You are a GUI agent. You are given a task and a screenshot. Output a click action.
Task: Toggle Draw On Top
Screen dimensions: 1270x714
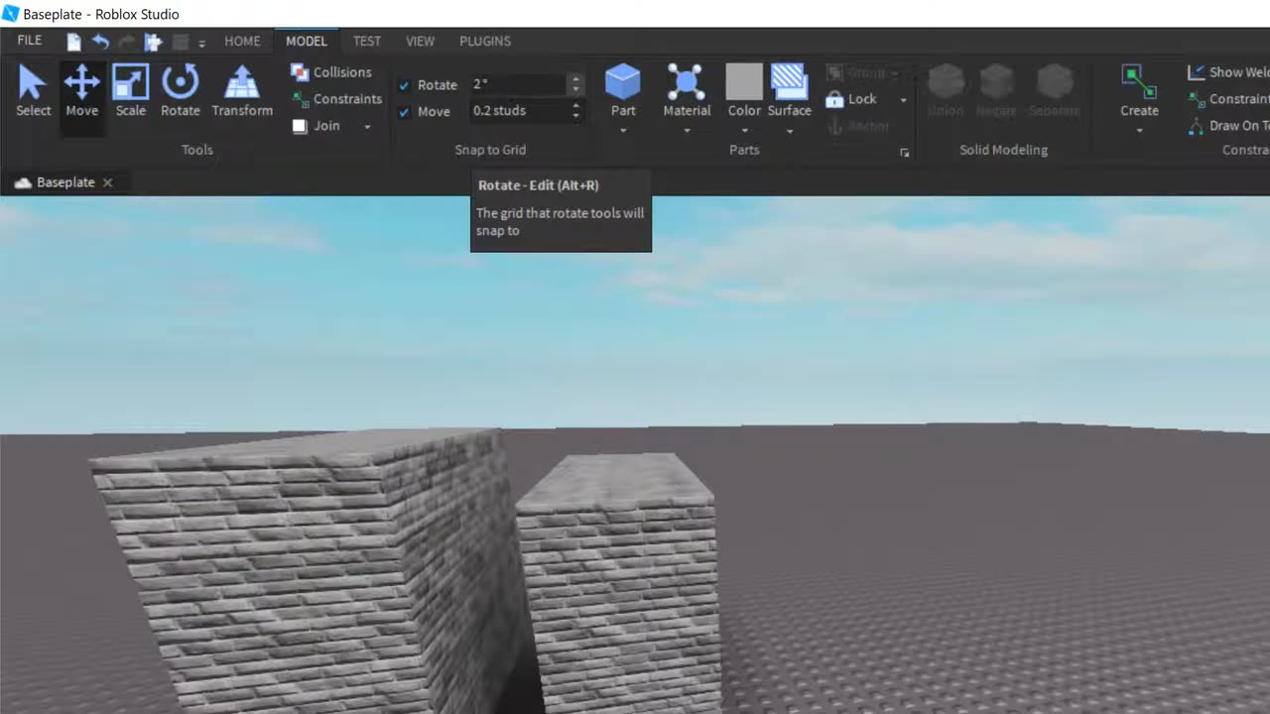(x=1228, y=126)
